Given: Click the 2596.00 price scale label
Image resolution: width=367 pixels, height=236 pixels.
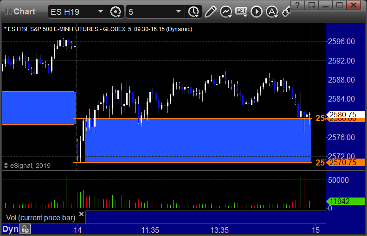Looking at the screenshot, I should [341, 41].
